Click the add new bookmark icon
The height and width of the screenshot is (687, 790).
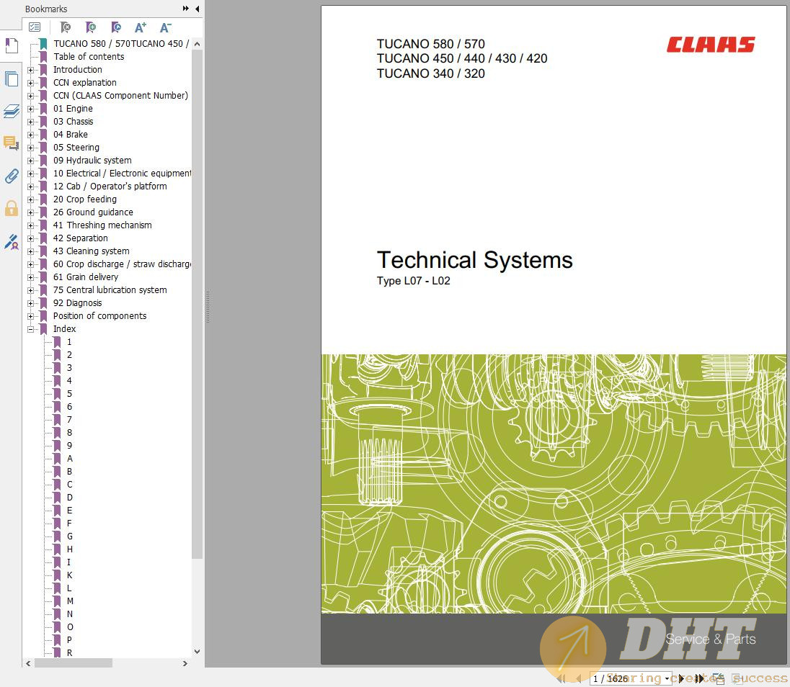coord(91,27)
